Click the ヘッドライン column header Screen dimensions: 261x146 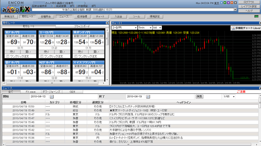tap(184, 102)
